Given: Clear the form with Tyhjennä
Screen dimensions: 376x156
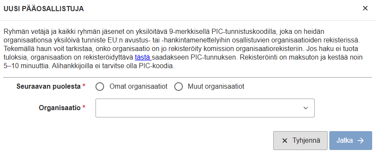Looking at the screenshot, I should tap(300, 141).
